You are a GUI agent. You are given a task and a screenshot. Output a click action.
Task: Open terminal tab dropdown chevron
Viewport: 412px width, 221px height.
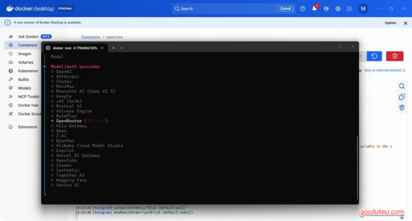click(122, 47)
